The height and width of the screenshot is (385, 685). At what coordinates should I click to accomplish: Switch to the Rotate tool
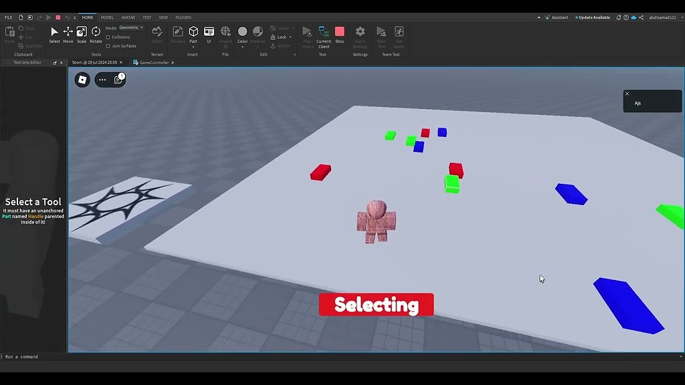point(95,31)
